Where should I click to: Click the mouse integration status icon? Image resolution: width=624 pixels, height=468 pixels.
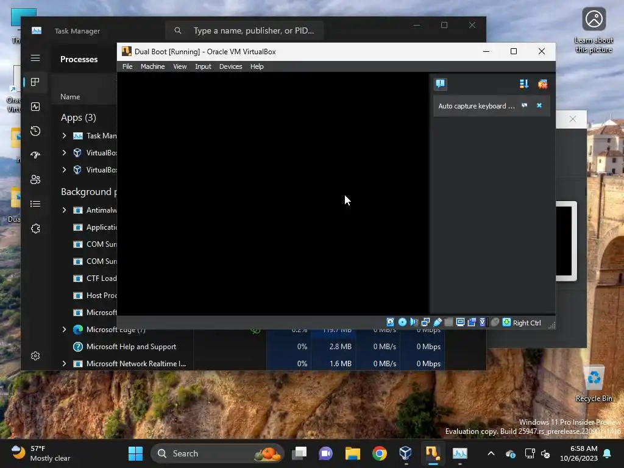[x=495, y=322]
